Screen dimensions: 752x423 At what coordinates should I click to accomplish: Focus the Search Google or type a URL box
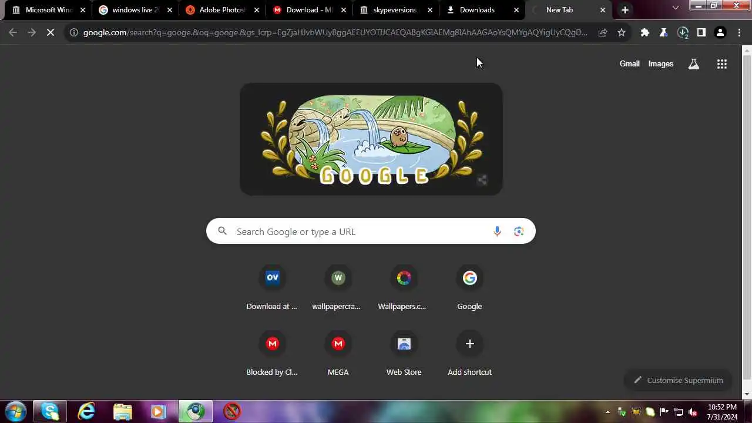(371, 231)
